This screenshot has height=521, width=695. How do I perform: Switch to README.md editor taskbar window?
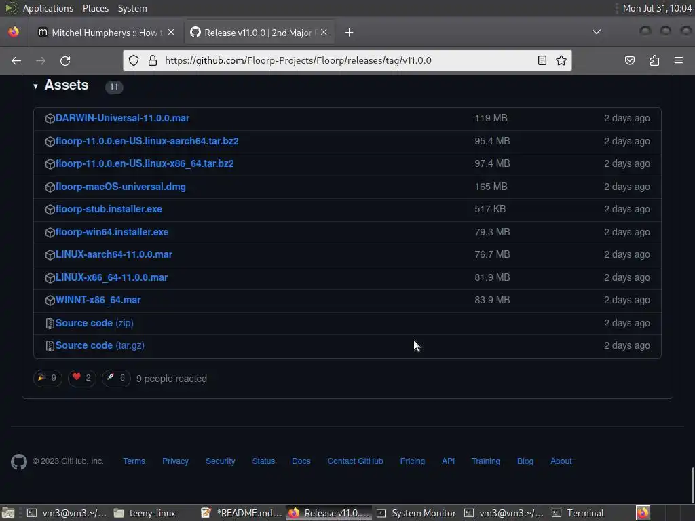coord(242,513)
